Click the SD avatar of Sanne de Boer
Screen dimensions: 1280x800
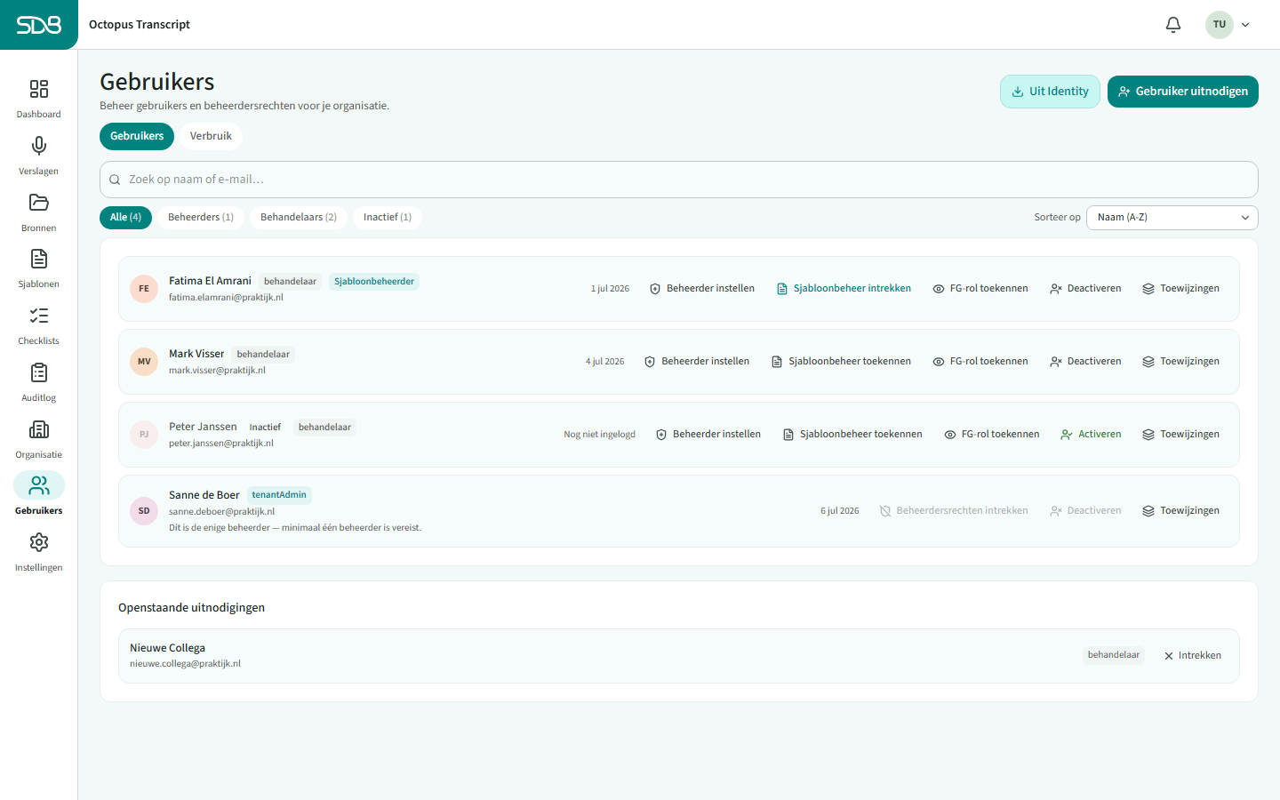click(144, 511)
